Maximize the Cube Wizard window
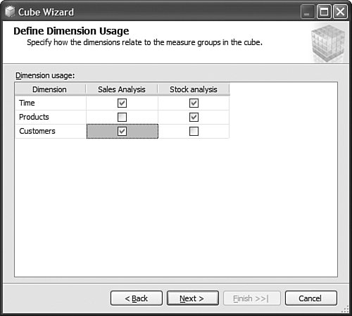352x316 pixels. tap(324, 11)
